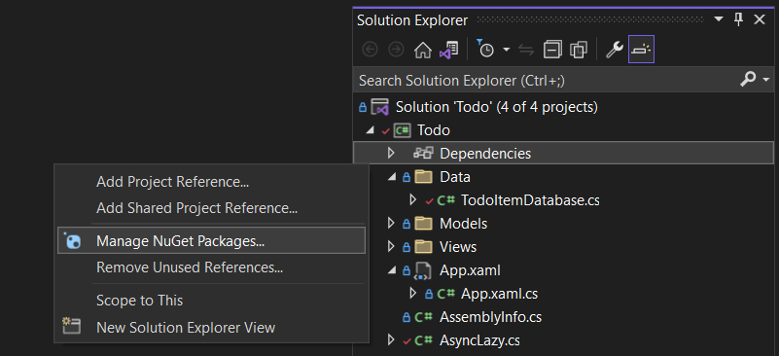
Task: Expand AsyncLazy.cs node arrow
Action: tap(392, 340)
